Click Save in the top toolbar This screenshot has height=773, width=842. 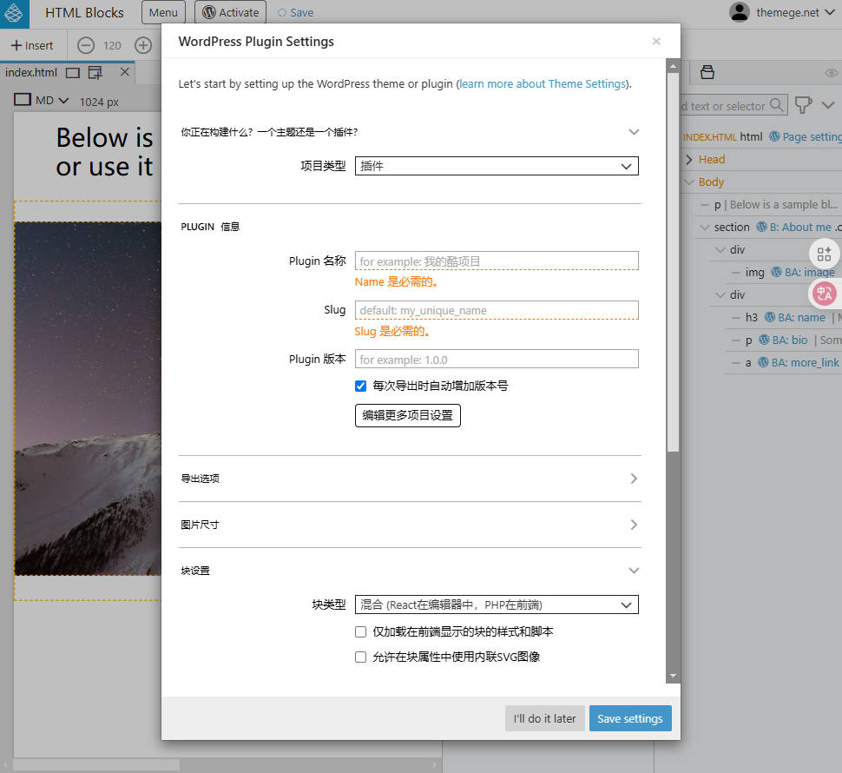[x=296, y=12]
